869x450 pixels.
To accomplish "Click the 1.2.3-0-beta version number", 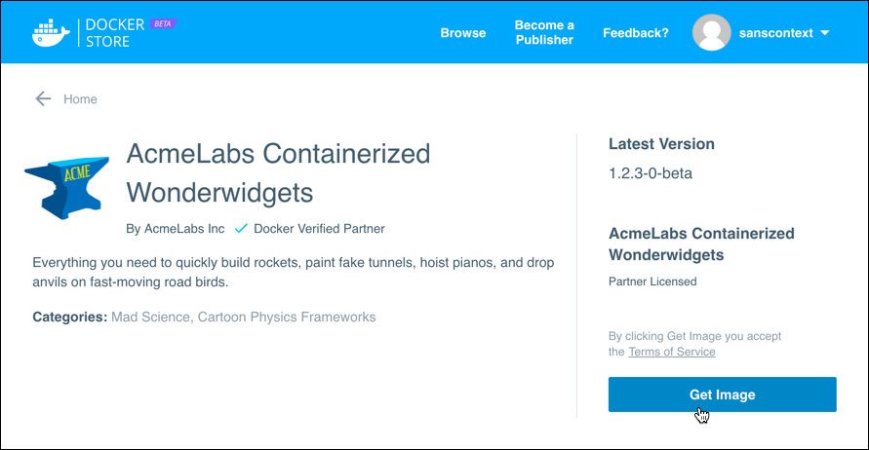I will tap(651, 174).
